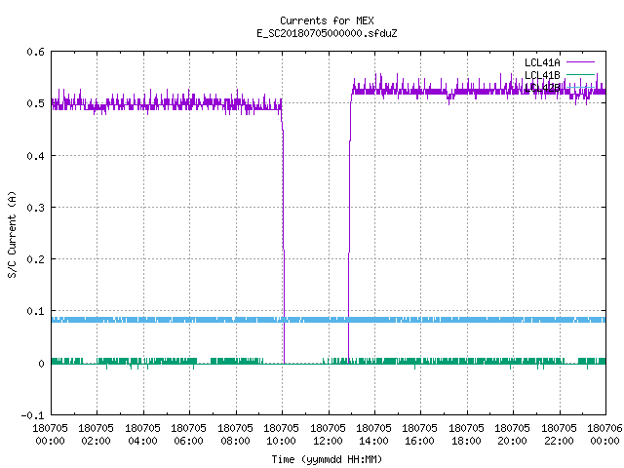Click the x-axis tick label 180705 14:00

pyautogui.click(x=374, y=435)
